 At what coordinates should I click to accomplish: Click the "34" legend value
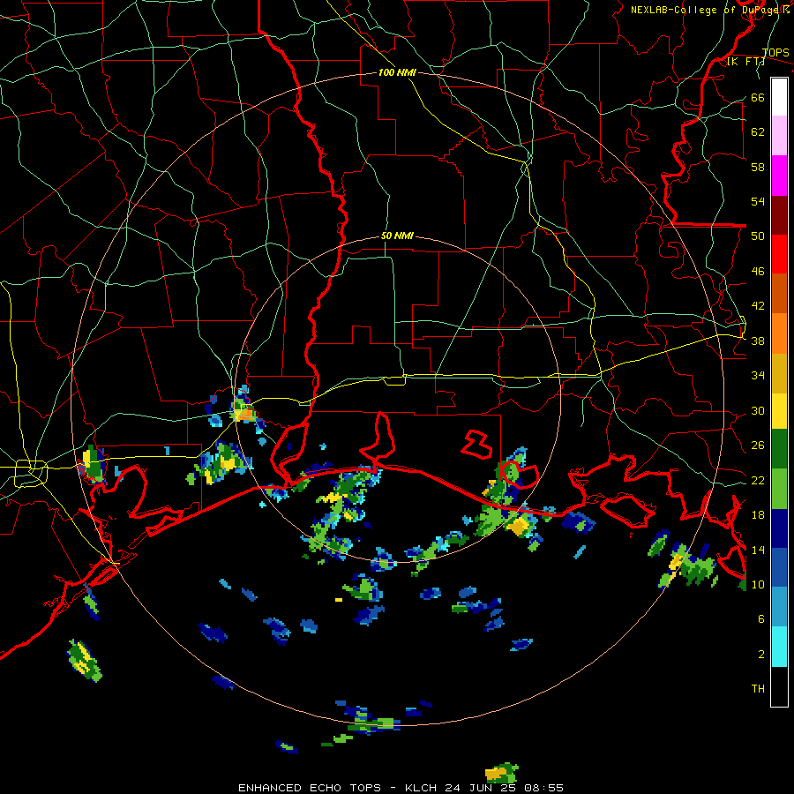758,376
